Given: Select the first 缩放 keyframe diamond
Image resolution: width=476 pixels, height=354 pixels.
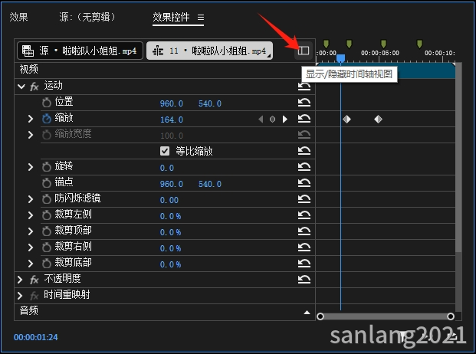Looking at the screenshot, I should pos(346,120).
